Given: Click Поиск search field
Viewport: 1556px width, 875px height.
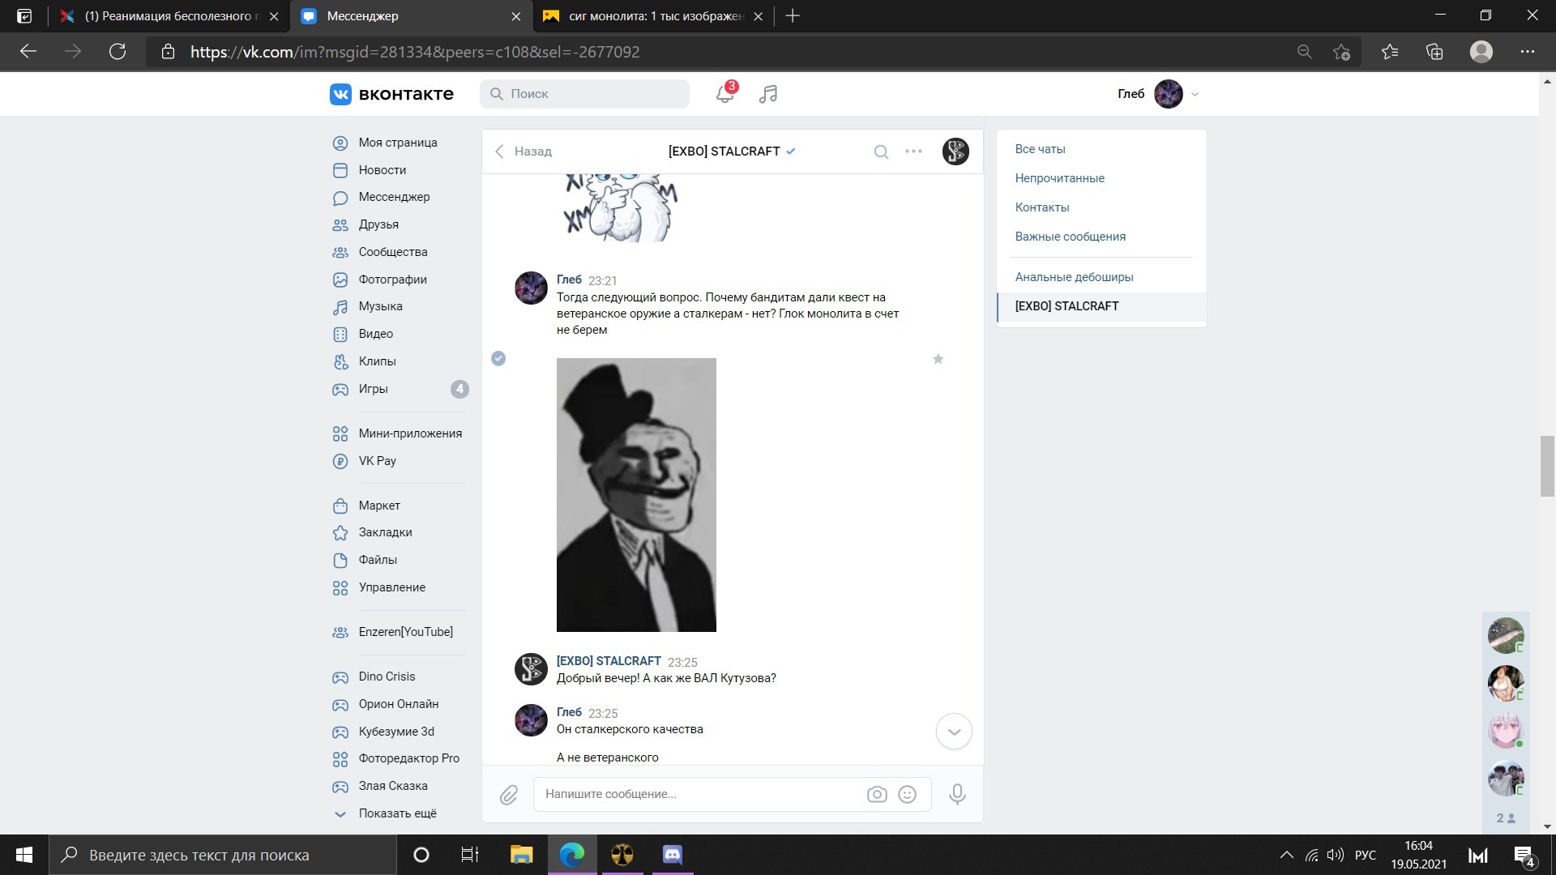Looking at the screenshot, I should 584,94.
